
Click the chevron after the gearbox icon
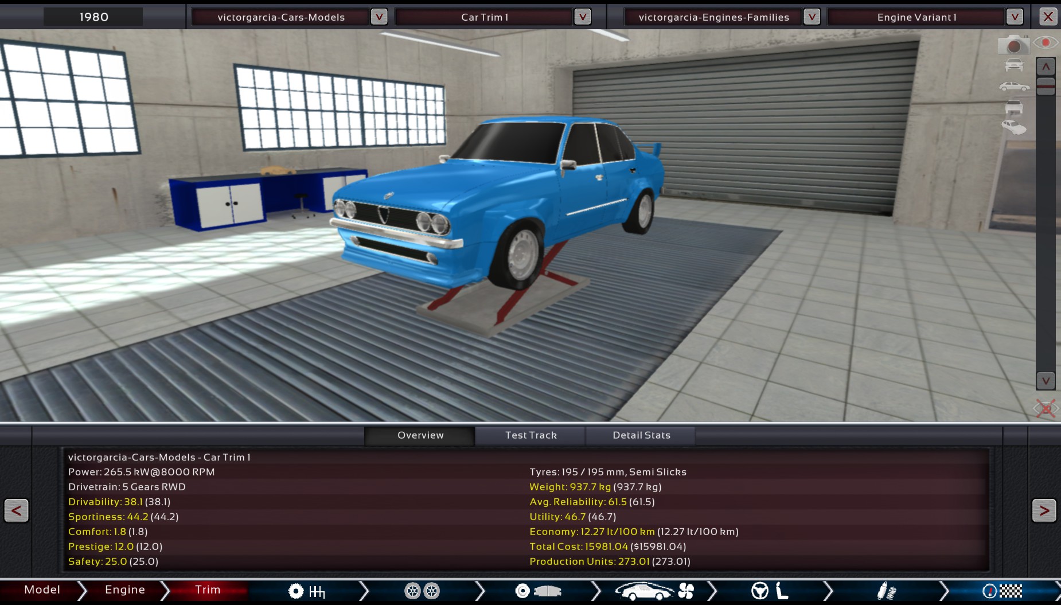click(x=365, y=591)
